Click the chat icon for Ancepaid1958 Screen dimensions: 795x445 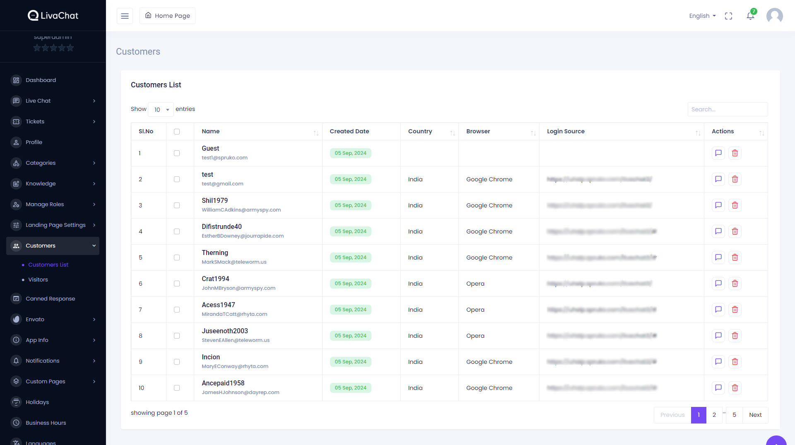point(718,388)
